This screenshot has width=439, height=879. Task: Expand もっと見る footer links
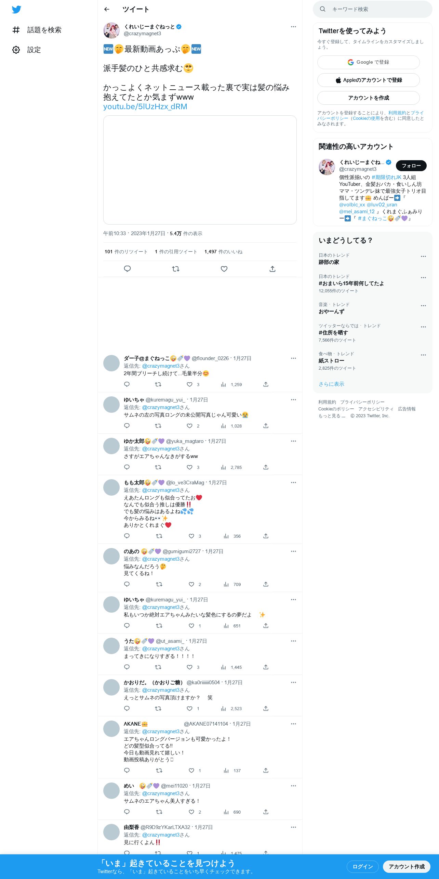click(332, 416)
